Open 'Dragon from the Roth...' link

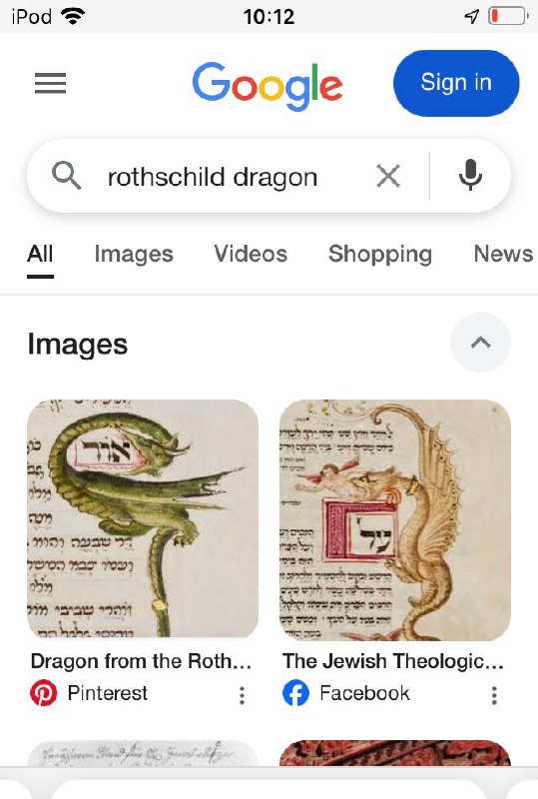[141, 661]
